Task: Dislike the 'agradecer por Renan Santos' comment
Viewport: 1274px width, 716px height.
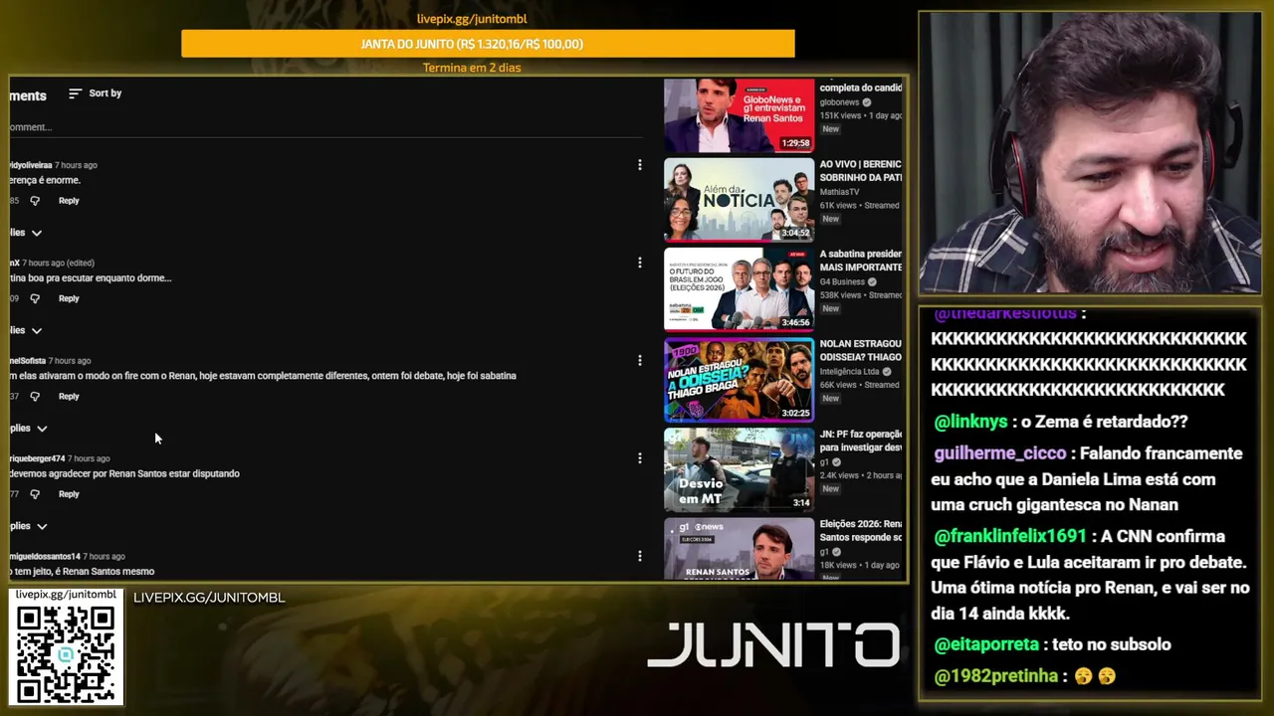Action: pos(35,494)
